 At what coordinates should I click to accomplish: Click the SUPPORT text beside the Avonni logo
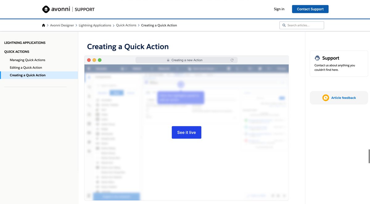[x=84, y=9]
